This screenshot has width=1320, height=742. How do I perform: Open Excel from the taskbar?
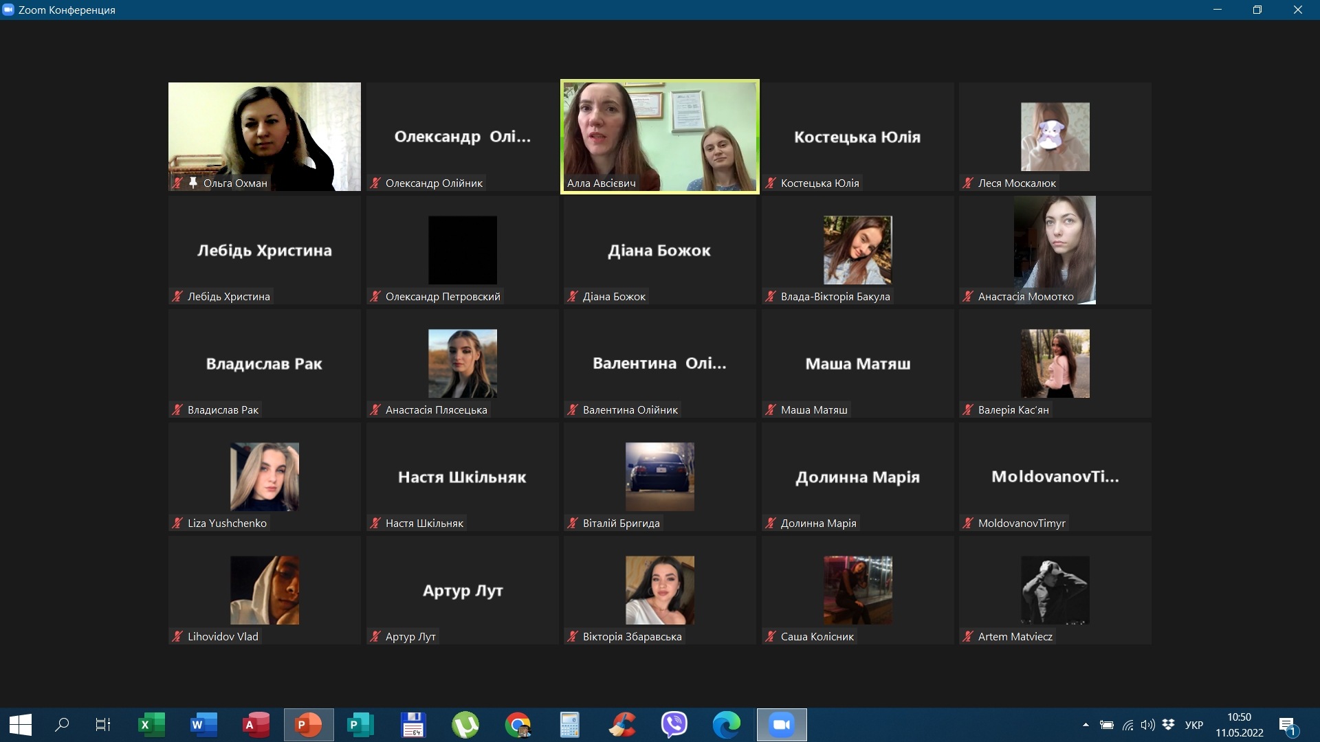point(151,725)
